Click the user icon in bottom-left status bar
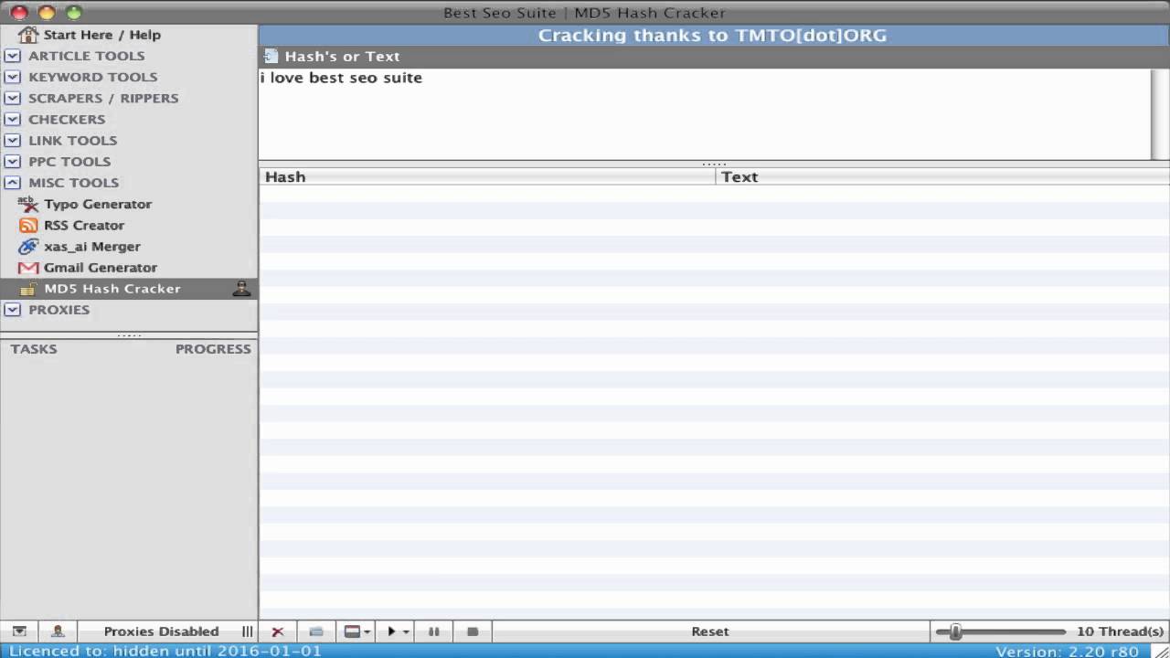The width and height of the screenshot is (1170, 658). [58, 631]
